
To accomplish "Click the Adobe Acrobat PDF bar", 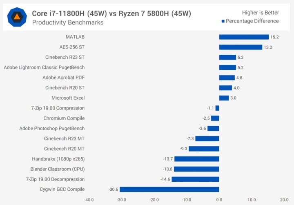I will pyautogui.click(x=227, y=78).
